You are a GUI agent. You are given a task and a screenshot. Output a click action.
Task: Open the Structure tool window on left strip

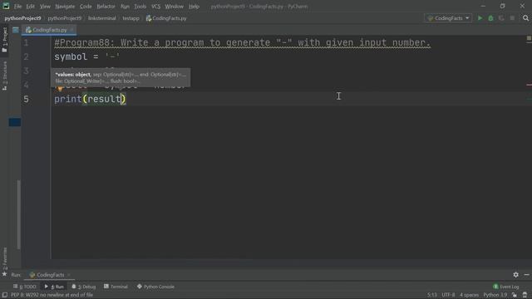coord(5,76)
